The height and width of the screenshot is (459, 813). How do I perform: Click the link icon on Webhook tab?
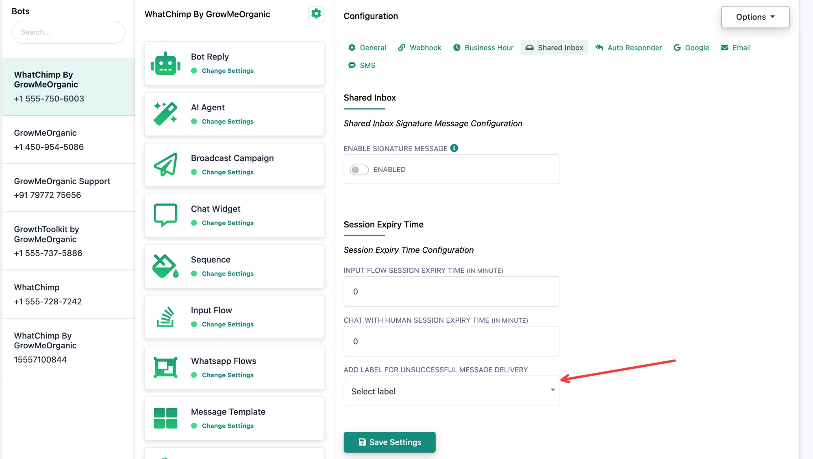402,48
